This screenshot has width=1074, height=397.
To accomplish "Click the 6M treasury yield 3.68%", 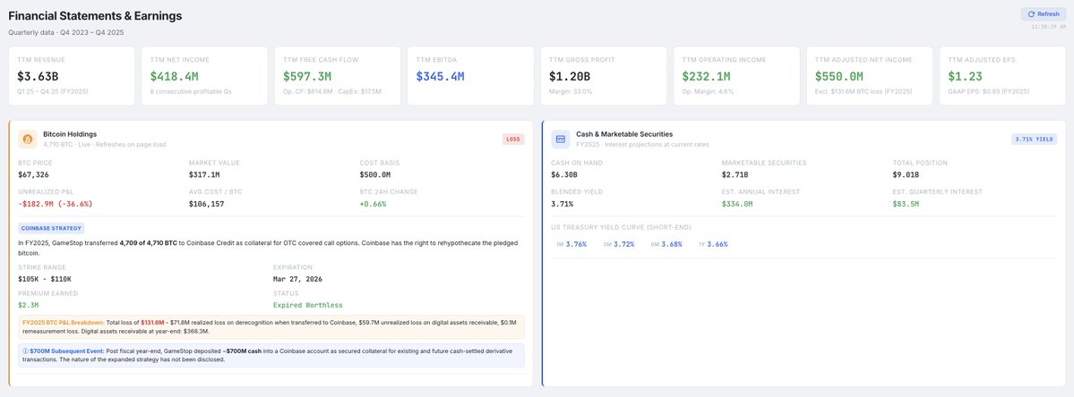I will (671, 244).
